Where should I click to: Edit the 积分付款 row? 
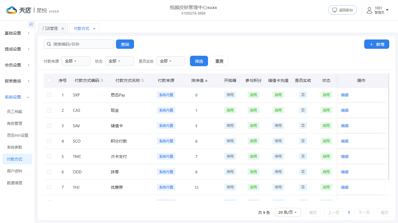coord(345,141)
